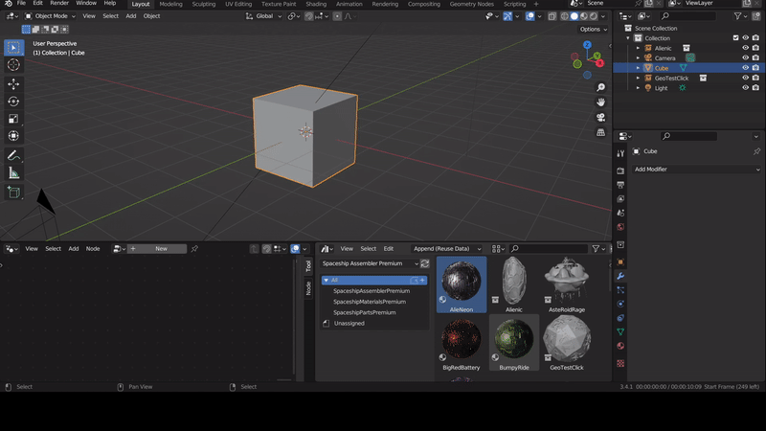
Task: Activate the Annotate pencil tool
Action: 13,155
